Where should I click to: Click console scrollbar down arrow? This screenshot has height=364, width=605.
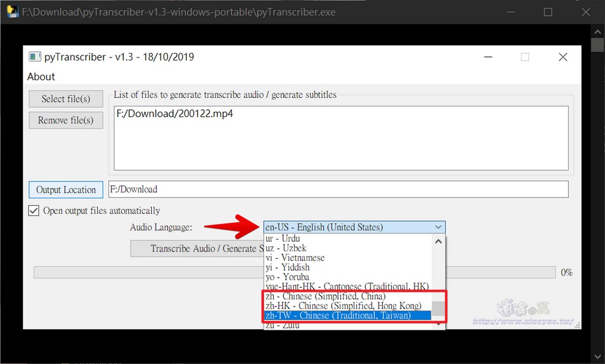point(597,356)
